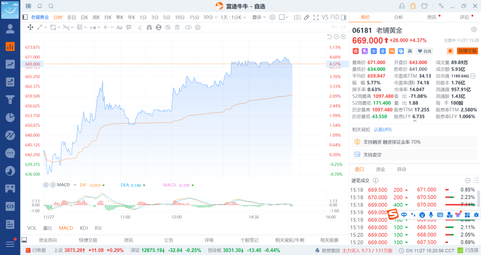Screen dimensions: 481x255
Task: Open the stock screener funnel sidebar icon
Action: pyautogui.click(x=10, y=100)
